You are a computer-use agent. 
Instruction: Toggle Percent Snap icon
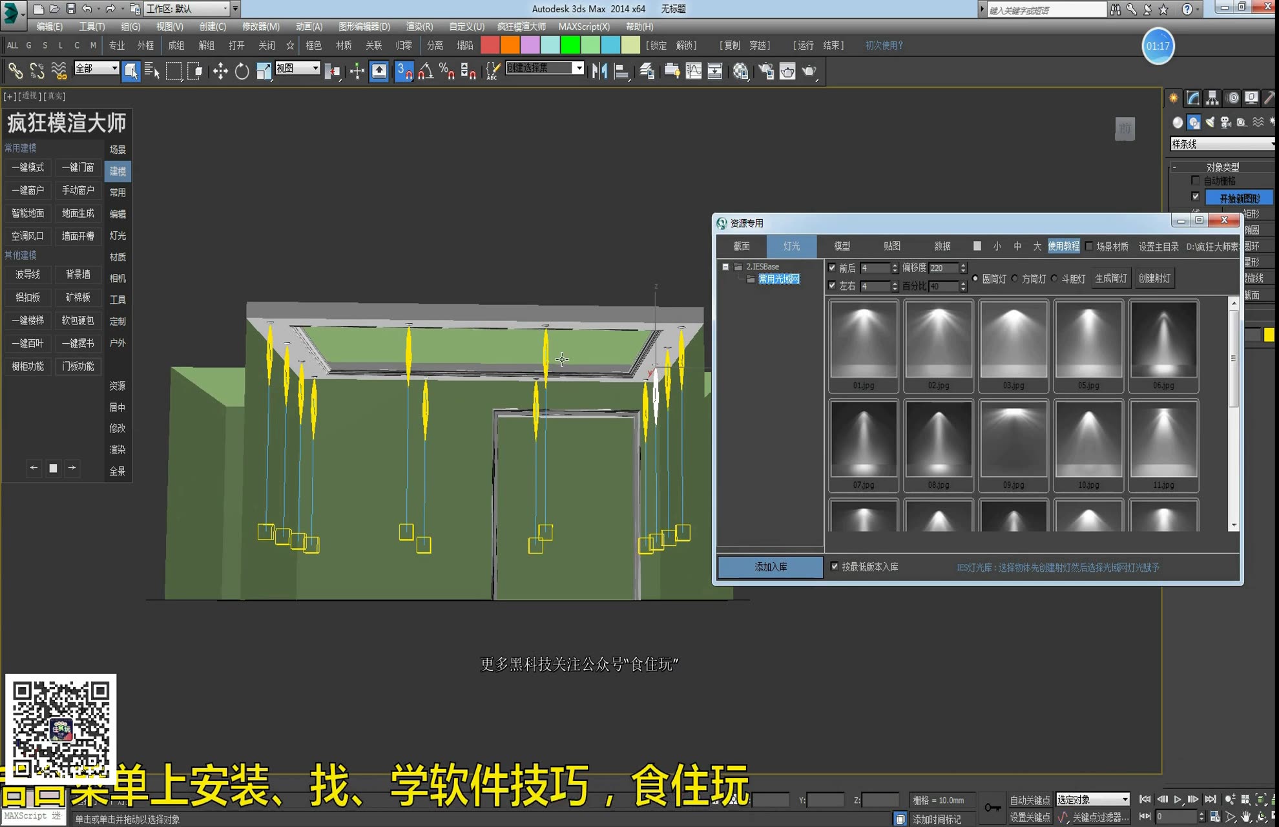point(446,70)
